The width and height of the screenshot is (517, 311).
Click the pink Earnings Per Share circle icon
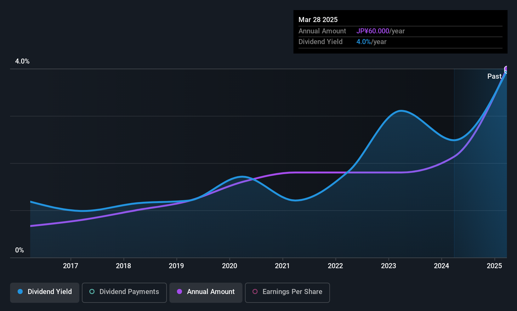[255, 292]
